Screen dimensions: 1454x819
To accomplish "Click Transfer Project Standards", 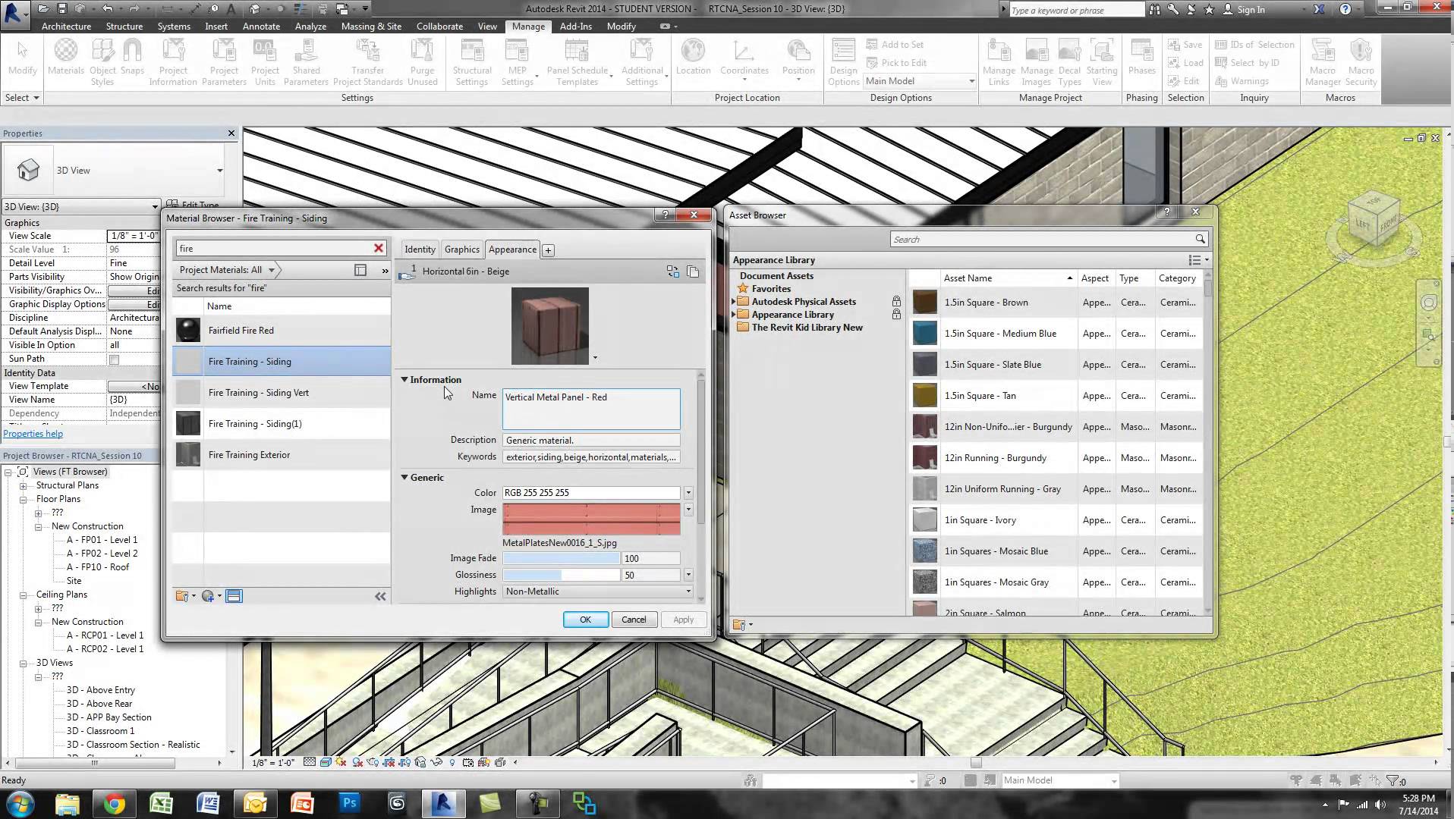I will (x=368, y=62).
